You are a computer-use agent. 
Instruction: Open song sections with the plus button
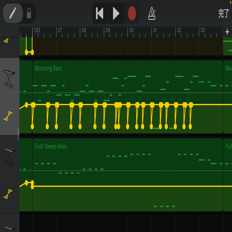click(227, 32)
